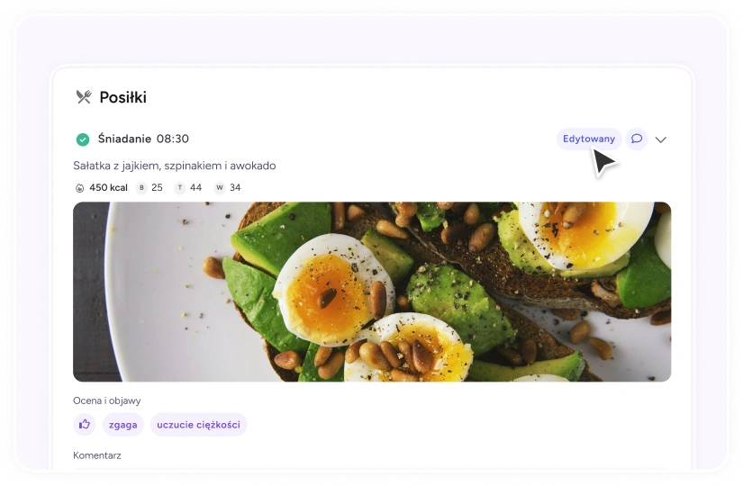Select the uczucie ciężkości symptom tag

(x=198, y=425)
